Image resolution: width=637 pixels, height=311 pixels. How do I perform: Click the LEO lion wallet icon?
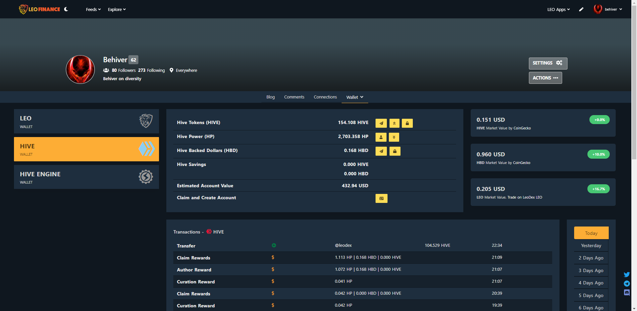(x=146, y=121)
